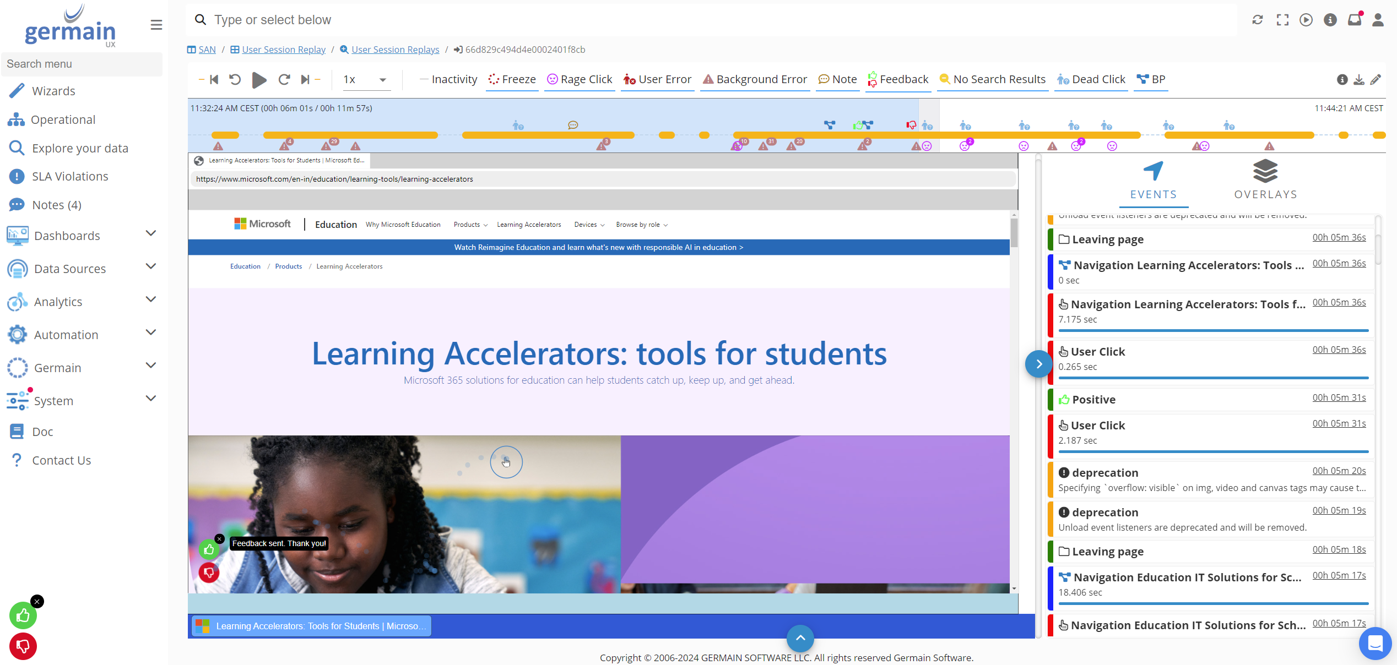Click the play button to resume replay
The width and height of the screenshot is (1397, 665).
coord(258,79)
